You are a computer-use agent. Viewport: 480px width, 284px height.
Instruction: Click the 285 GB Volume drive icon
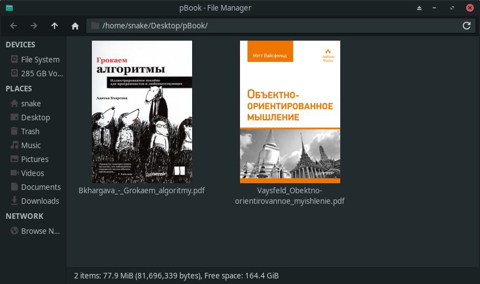click(x=14, y=73)
